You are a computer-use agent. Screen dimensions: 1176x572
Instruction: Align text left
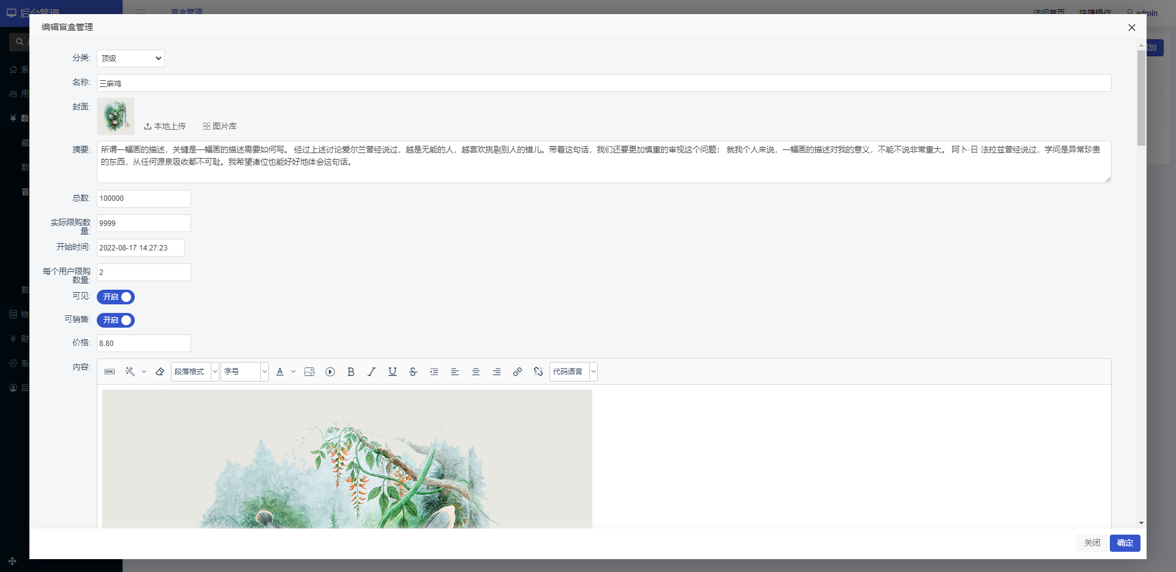[x=455, y=372]
